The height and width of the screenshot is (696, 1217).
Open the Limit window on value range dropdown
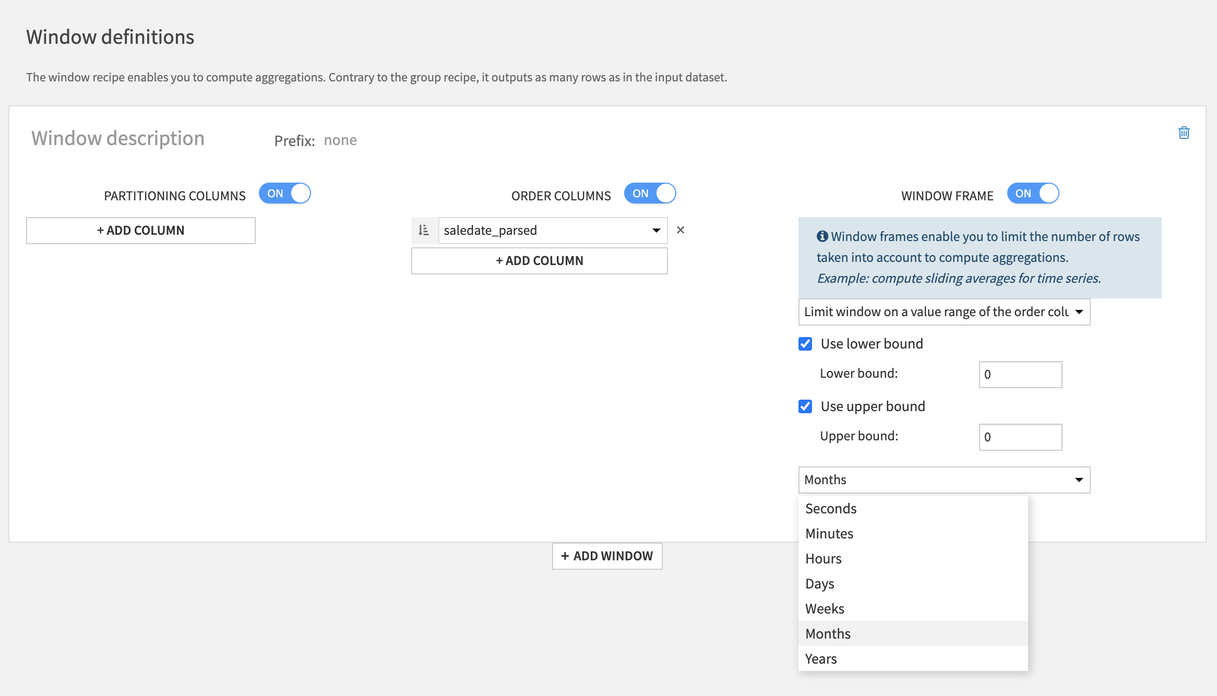(x=944, y=312)
